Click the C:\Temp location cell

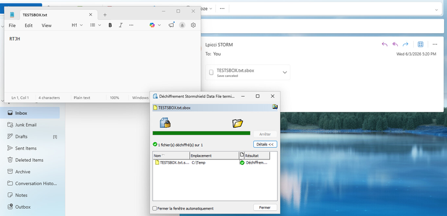point(198,162)
